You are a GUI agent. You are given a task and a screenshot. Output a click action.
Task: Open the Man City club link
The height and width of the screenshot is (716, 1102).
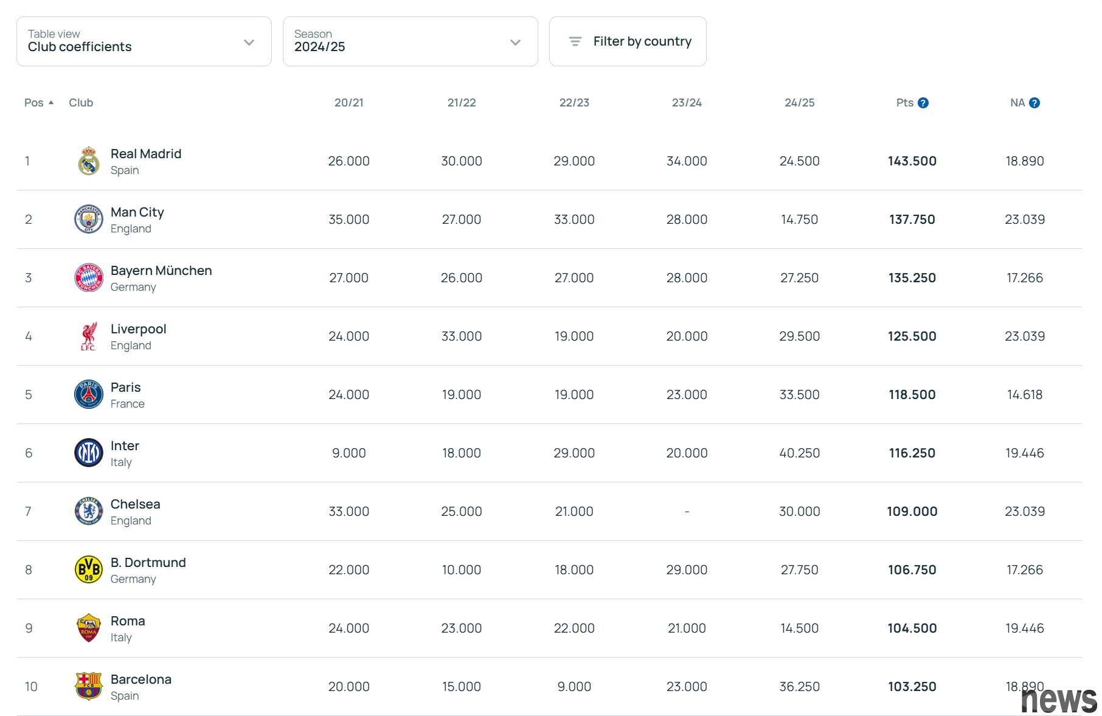coord(137,212)
